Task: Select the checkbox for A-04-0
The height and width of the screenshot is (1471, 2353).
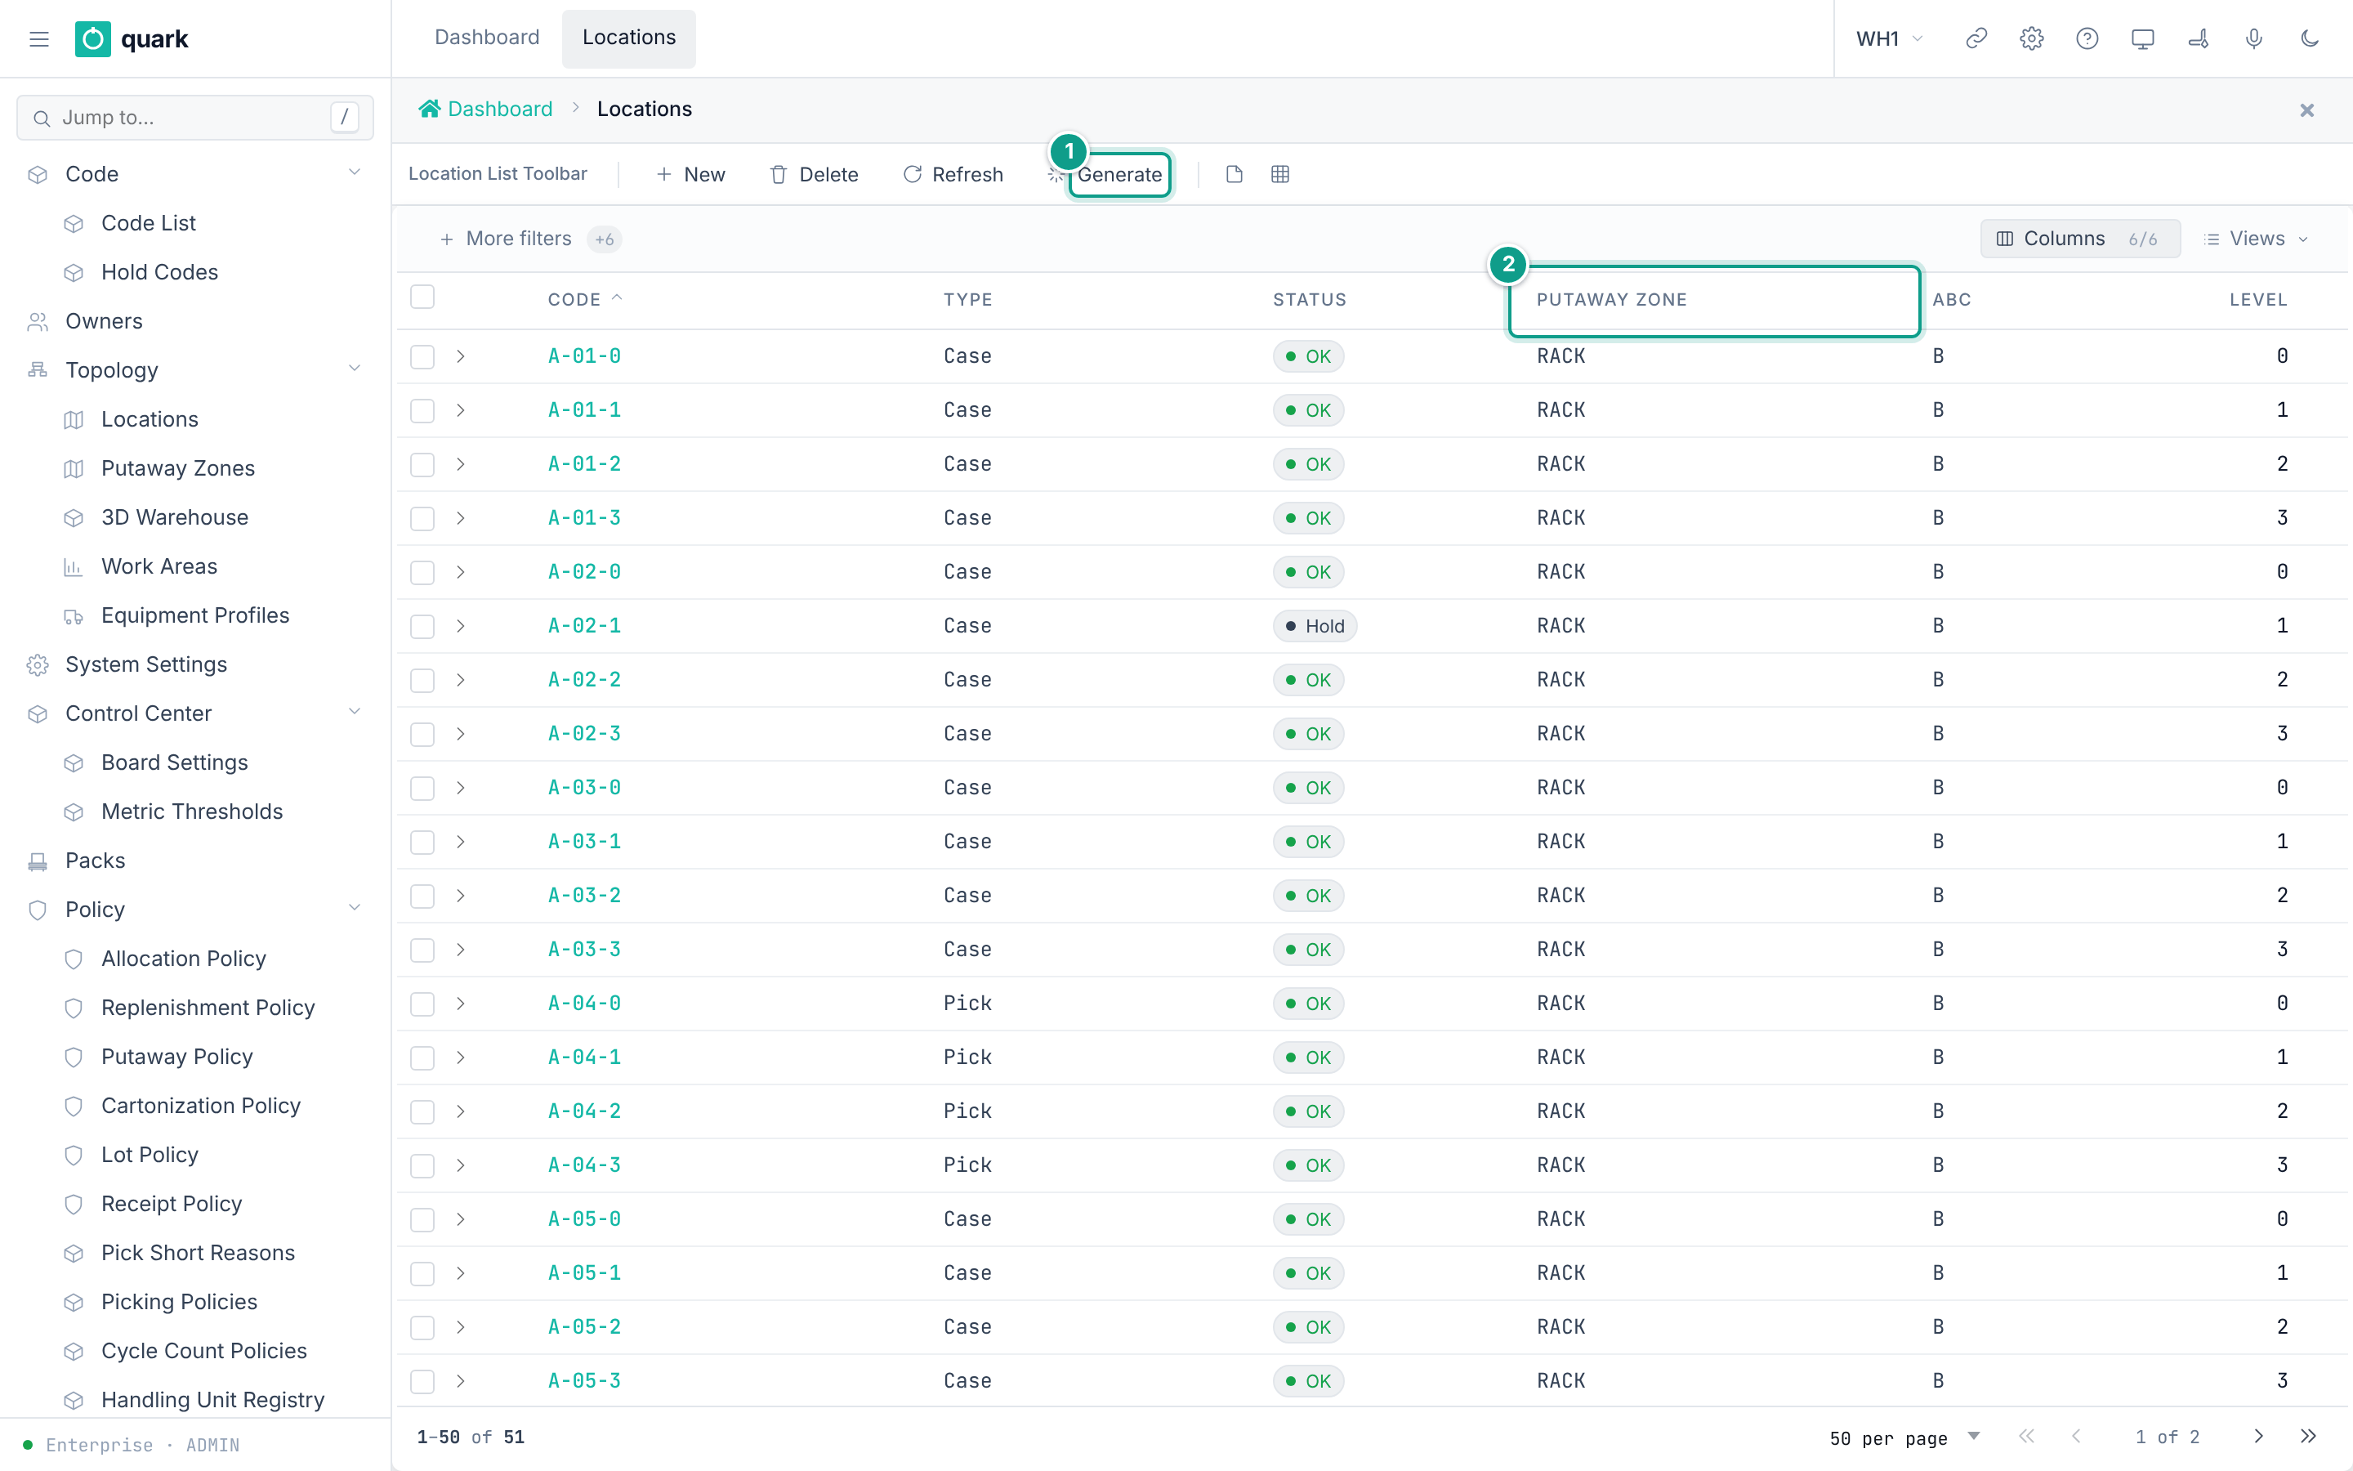Action: [422, 1003]
